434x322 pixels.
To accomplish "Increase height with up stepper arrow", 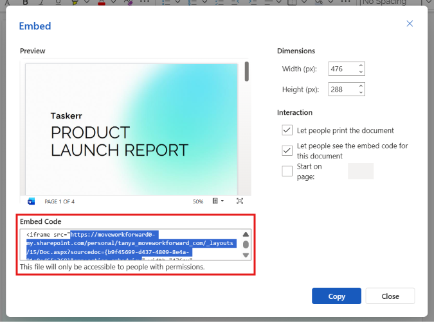I will click(x=361, y=86).
